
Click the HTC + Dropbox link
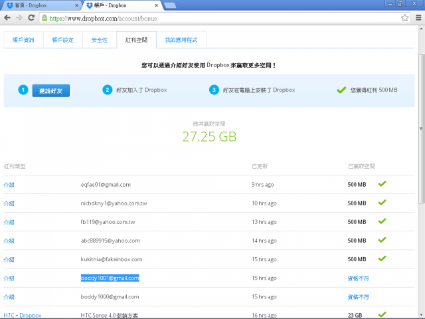(x=23, y=316)
